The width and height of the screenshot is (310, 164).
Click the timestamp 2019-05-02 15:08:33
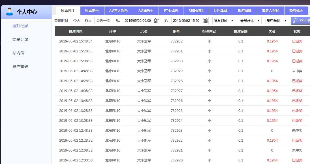click(x=76, y=61)
